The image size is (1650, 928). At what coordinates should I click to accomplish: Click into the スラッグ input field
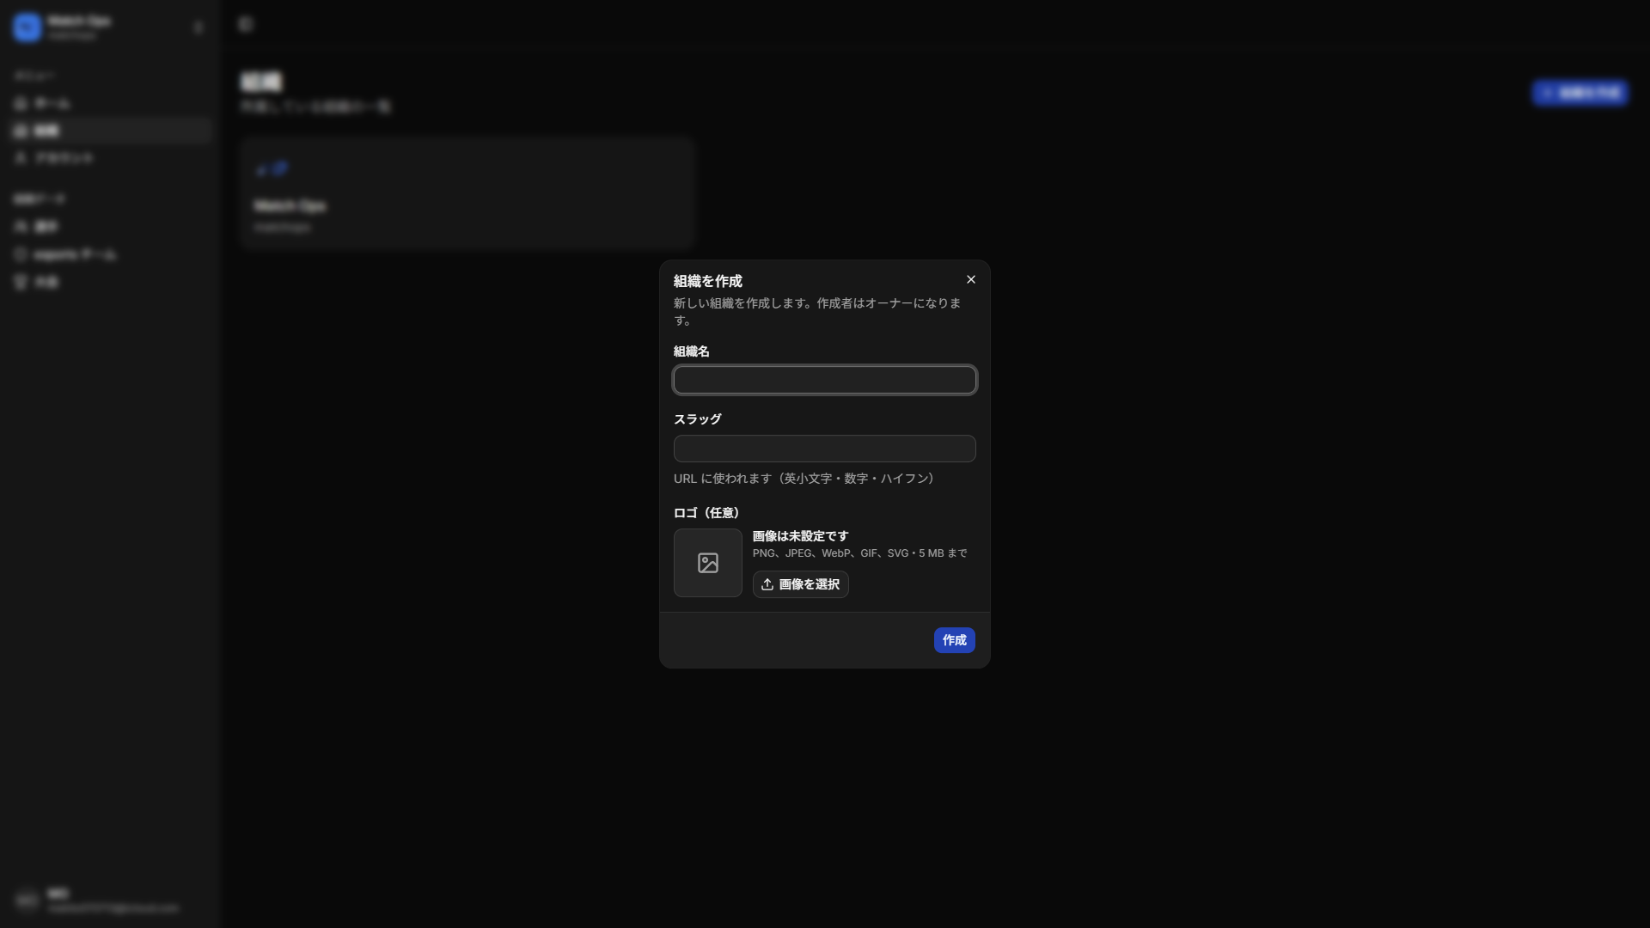pyautogui.click(x=825, y=449)
